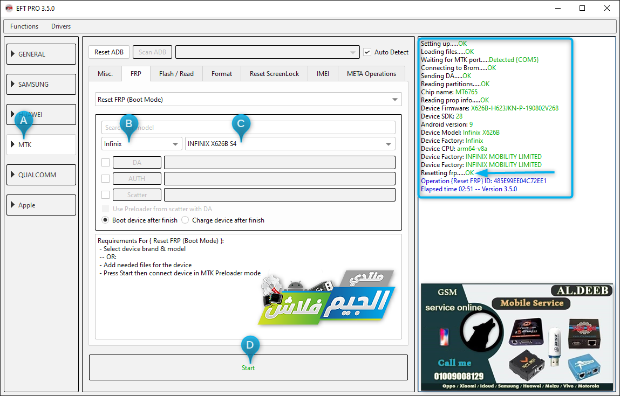Switch to the Format tab
The height and width of the screenshot is (396, 620).
click(x=221, y=74)
